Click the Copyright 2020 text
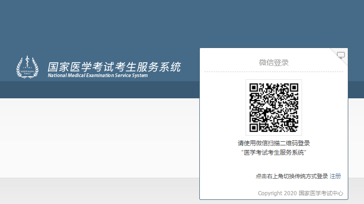 coord(277,193)
